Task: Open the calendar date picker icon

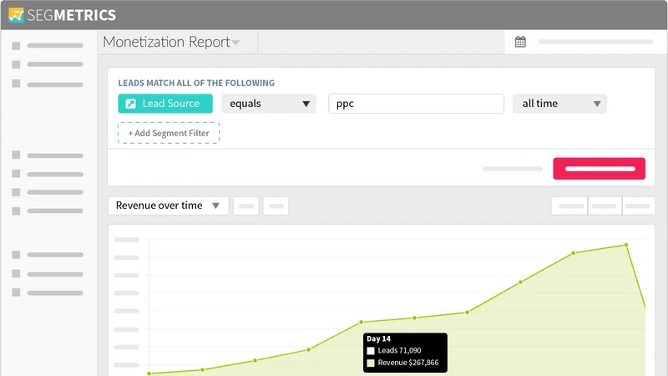Action: pos(520,42)
